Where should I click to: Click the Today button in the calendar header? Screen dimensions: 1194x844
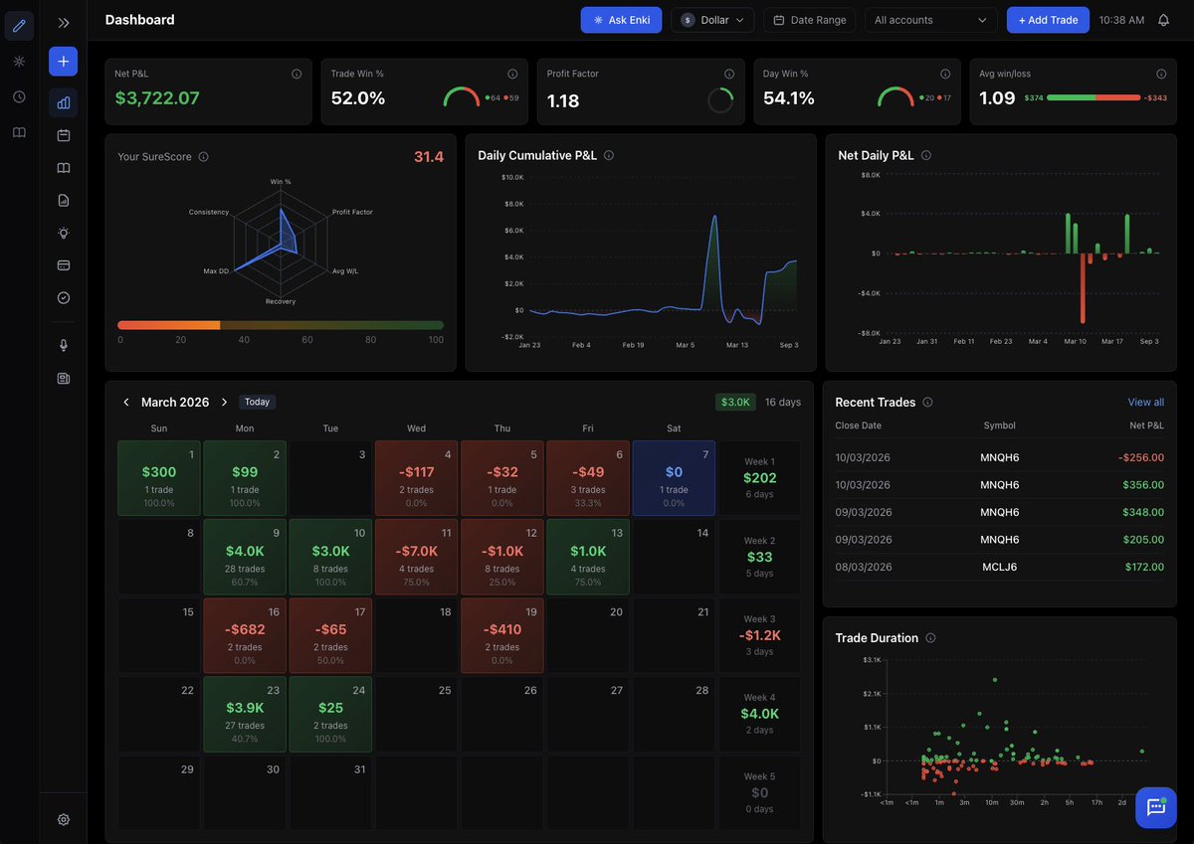[x=257, y=402]
